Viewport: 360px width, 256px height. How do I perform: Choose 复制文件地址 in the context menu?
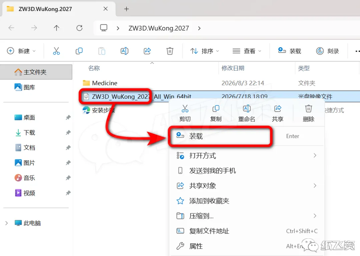(x=247, y=231)
